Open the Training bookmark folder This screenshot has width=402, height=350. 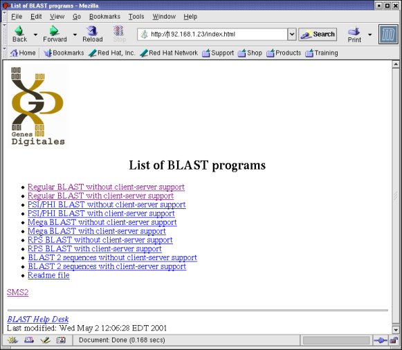click(x=322, y=53)
